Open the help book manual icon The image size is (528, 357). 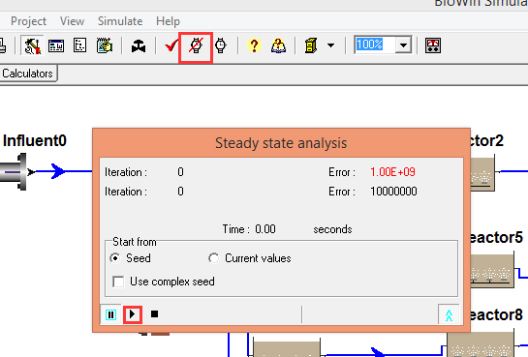(x=278, y=45)
